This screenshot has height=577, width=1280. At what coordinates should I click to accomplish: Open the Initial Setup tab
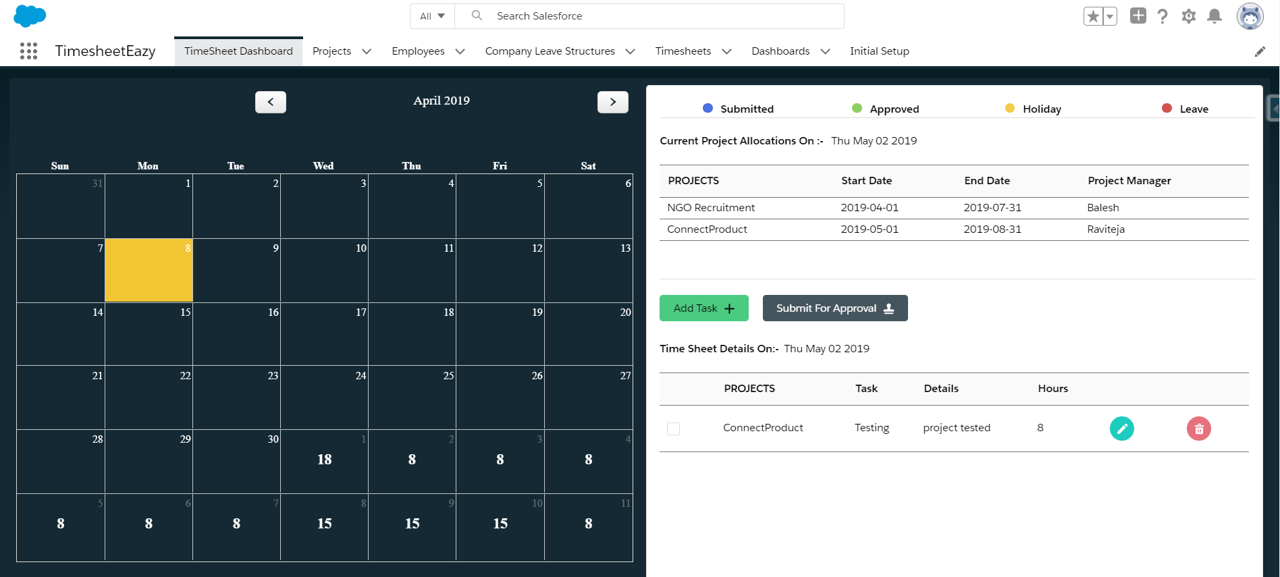(879, 51)
